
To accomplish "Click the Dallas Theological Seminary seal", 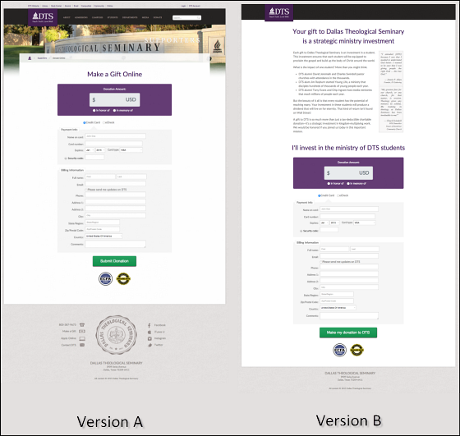I will 116,335.
